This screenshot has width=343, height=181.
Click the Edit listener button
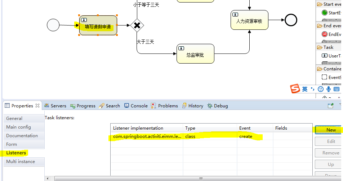coord(328,141)
